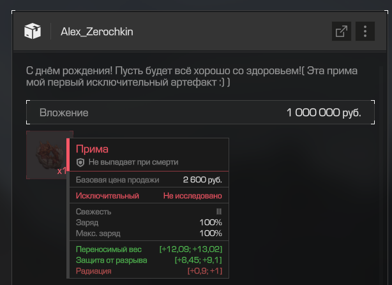Click the Вложение attachment row

click(200, 112)
